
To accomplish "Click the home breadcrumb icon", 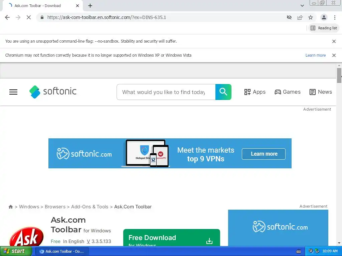I will 10,207.
